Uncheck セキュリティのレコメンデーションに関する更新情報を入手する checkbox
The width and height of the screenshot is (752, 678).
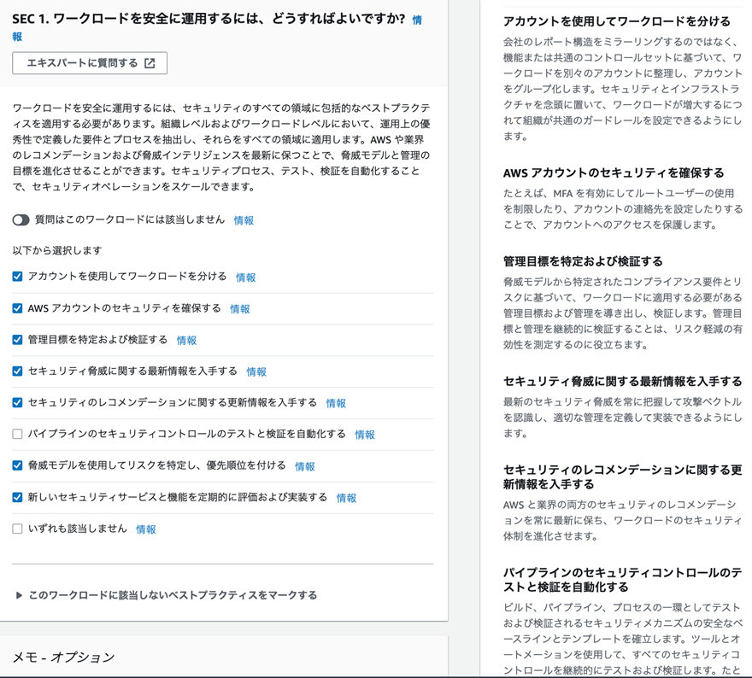coord(17,402)
